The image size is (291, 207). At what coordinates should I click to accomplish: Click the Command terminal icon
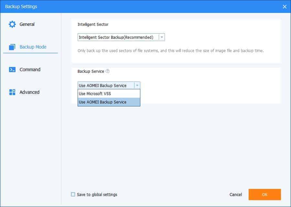[12, 69]
